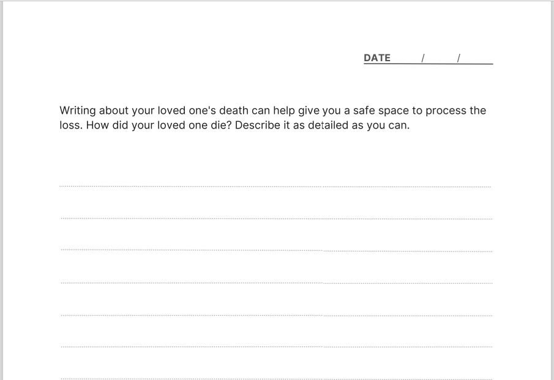Click the month blank right after DATE
Image resolution: width=554 pixels, height=380 pixels.
pyautogui.click(x=406, y=59)
